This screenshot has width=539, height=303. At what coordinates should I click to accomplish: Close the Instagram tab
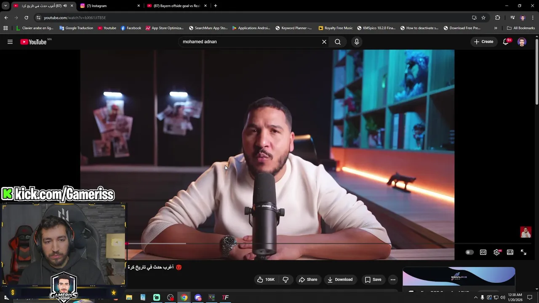(x=139, y=6)
